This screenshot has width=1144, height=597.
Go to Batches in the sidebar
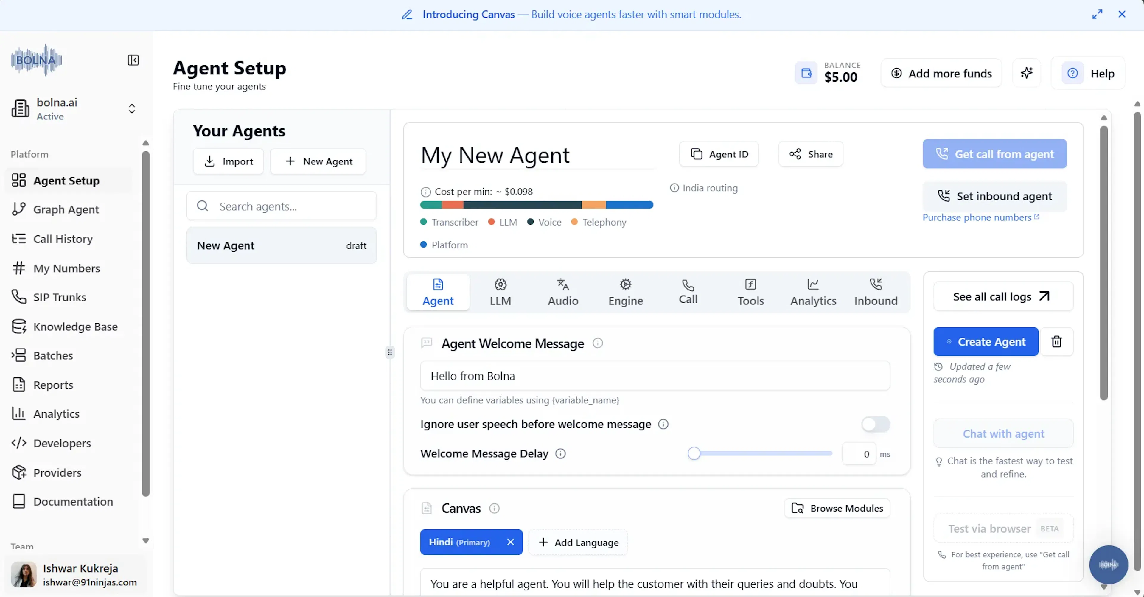click(x=69, y=355)
